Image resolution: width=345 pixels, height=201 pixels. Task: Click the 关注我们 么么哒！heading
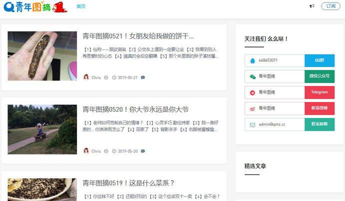pyautogui.click(x=266, y=39)
